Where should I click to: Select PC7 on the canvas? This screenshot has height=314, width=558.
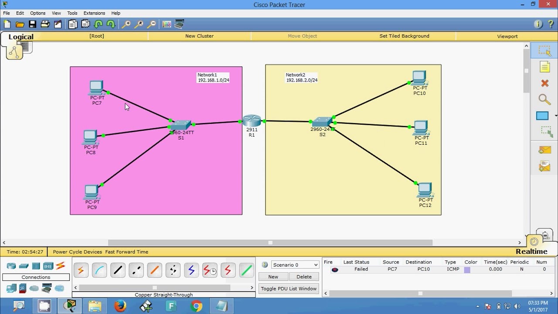tap(96, 88)
